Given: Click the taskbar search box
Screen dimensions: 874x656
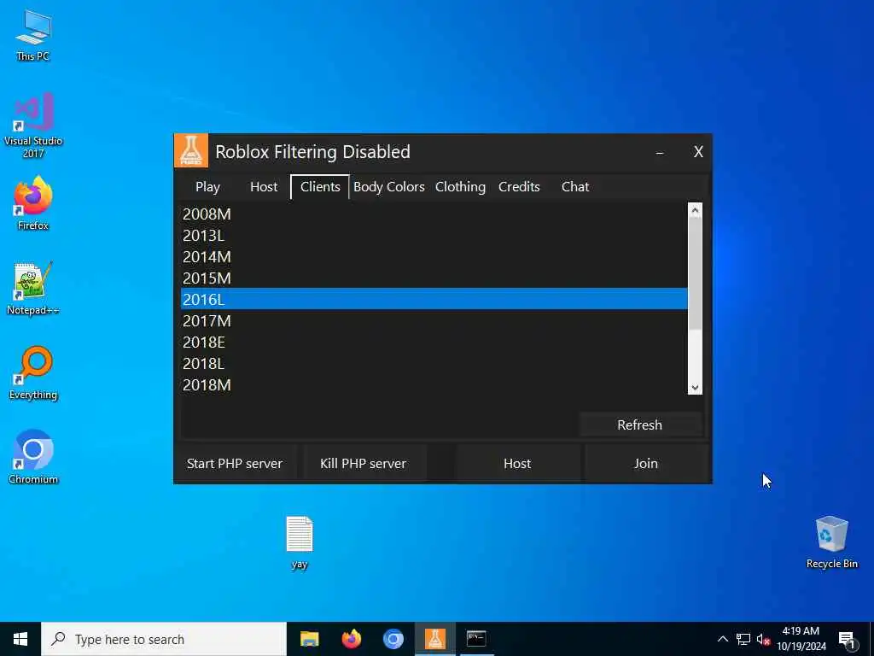Looking at the screenshot, I should (x=164, y=639).
